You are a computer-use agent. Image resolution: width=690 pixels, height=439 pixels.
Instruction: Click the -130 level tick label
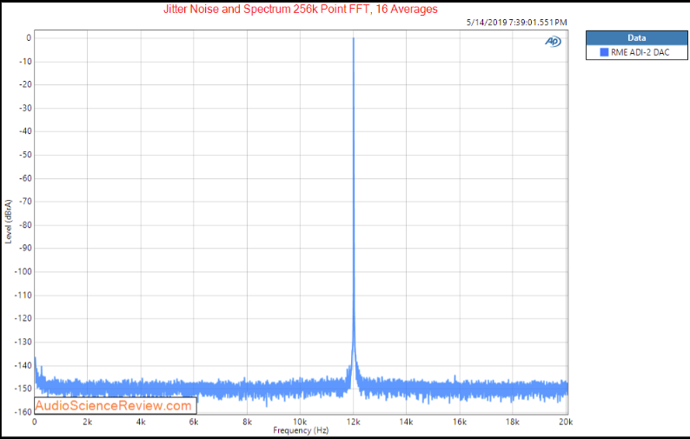pyautogui.click(x=23, y=342)
